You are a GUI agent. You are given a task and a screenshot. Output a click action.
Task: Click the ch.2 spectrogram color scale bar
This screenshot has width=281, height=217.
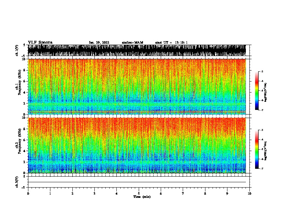pyautogui.click(x=257, y=149)
